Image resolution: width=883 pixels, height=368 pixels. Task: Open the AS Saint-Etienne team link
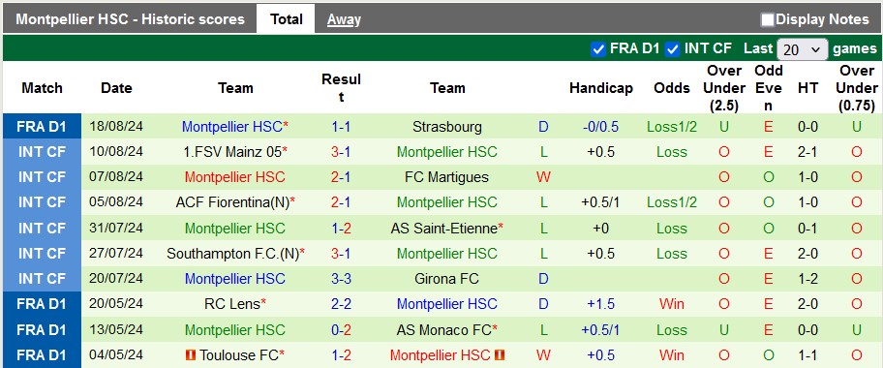(444, 229)
